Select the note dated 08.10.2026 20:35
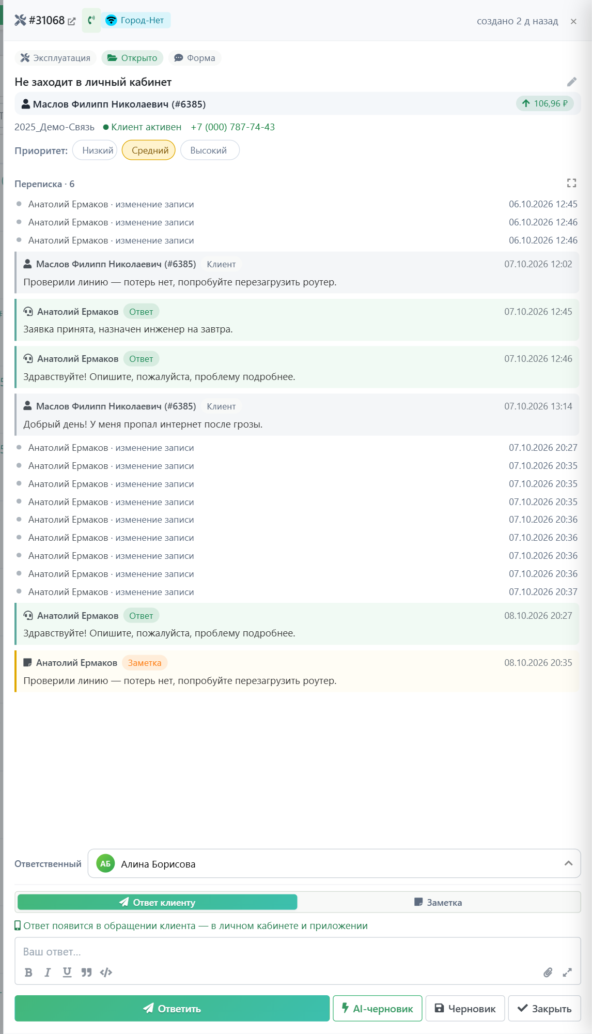592x1034 pixels. pos(297,671)
